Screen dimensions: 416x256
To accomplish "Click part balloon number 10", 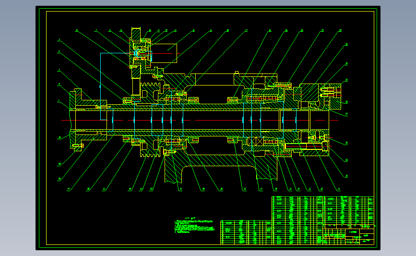I will tap(150, 31).
